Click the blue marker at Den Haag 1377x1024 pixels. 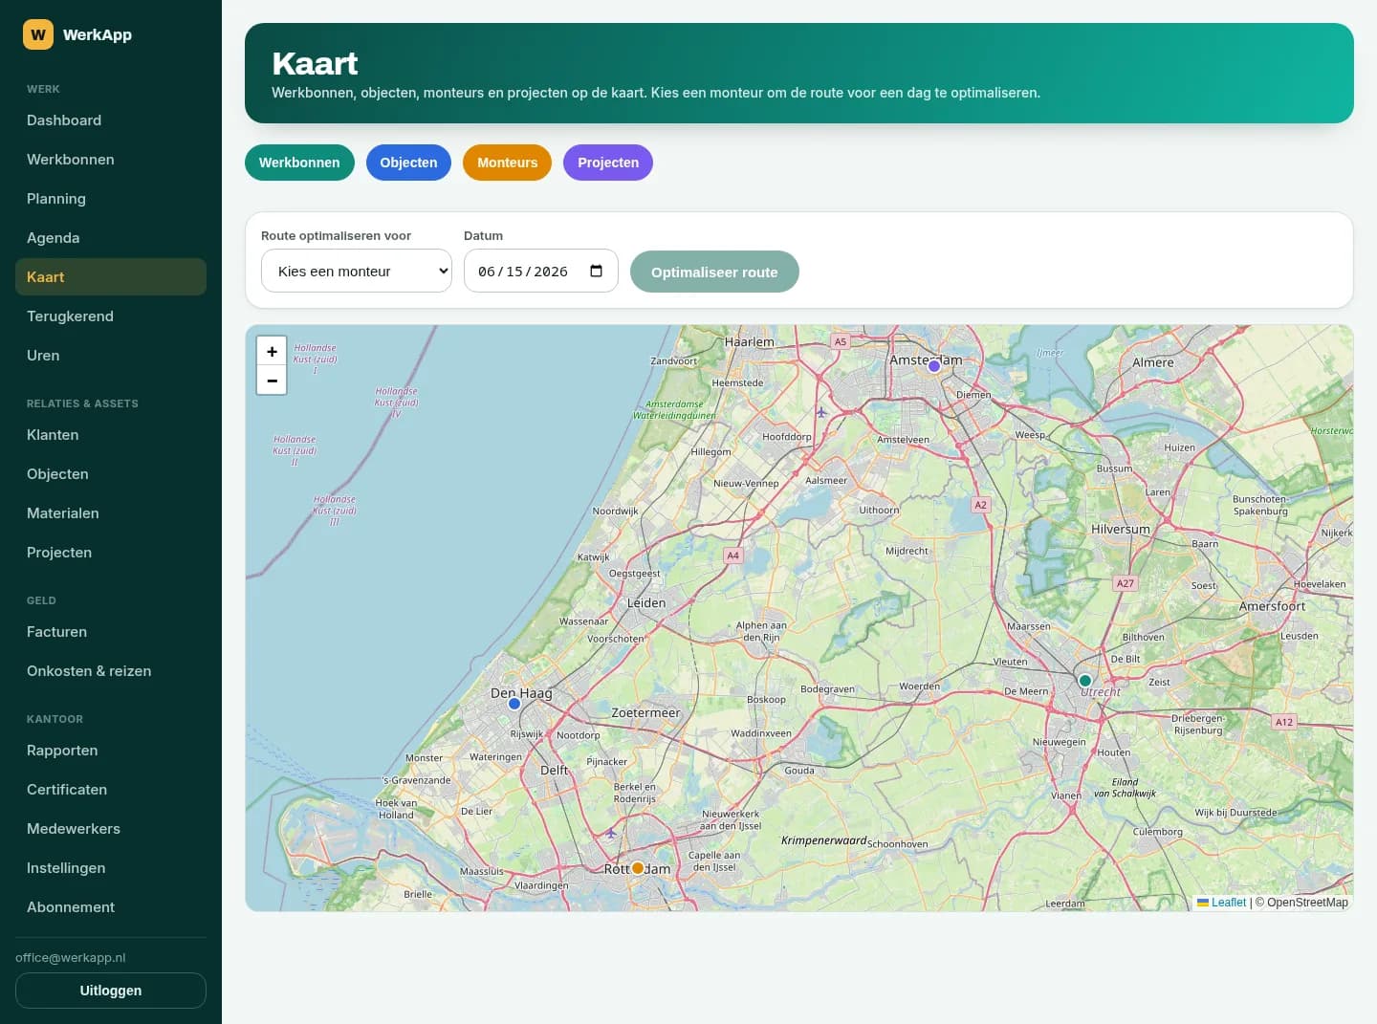(514, 704)
